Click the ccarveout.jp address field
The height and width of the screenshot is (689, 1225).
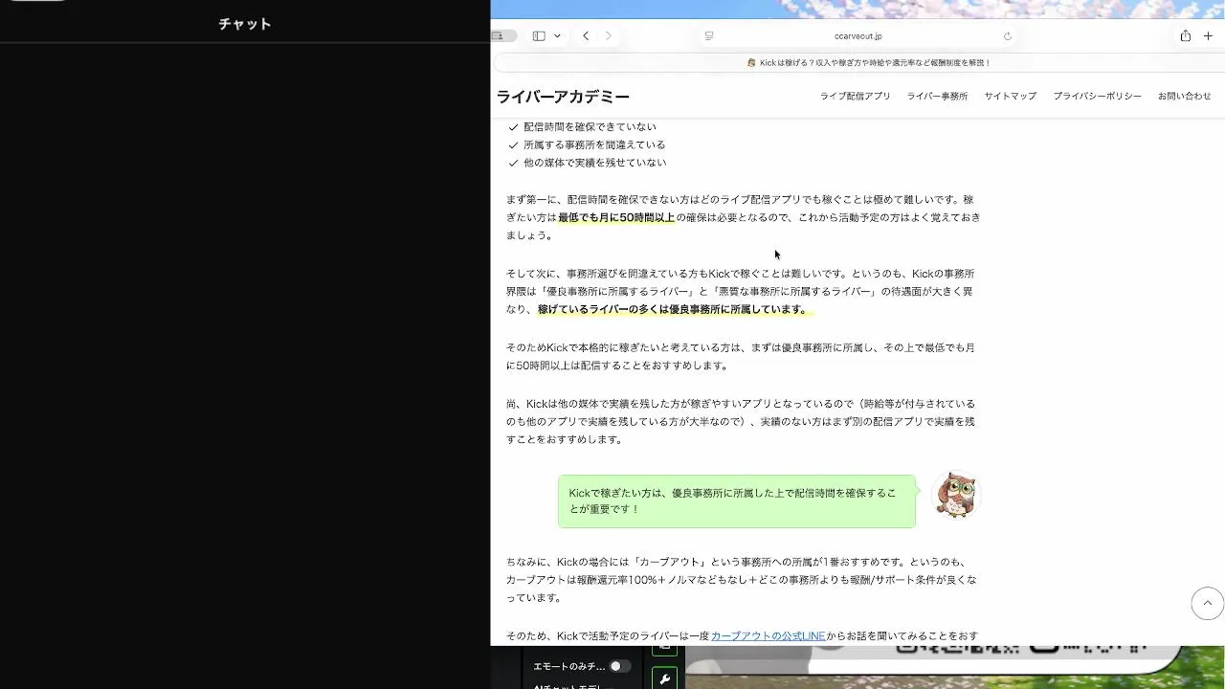point(857,36)
